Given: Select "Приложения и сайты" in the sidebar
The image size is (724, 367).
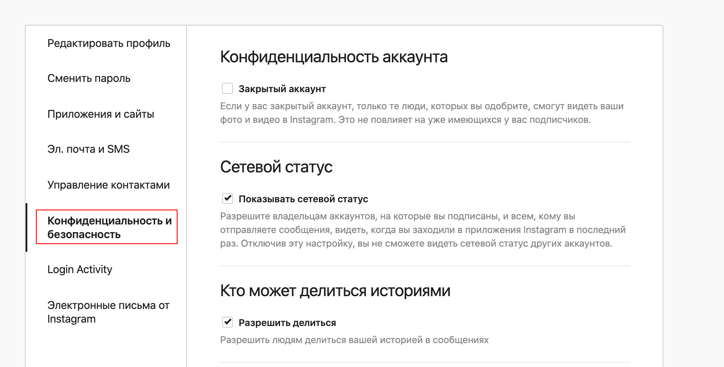Looking at the screenshot, I should pos(101,114).
